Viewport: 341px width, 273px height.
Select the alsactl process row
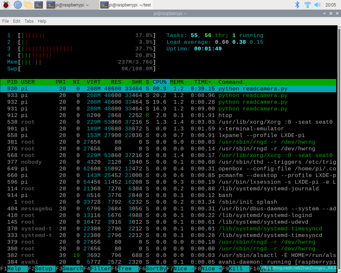coord(168,255)
